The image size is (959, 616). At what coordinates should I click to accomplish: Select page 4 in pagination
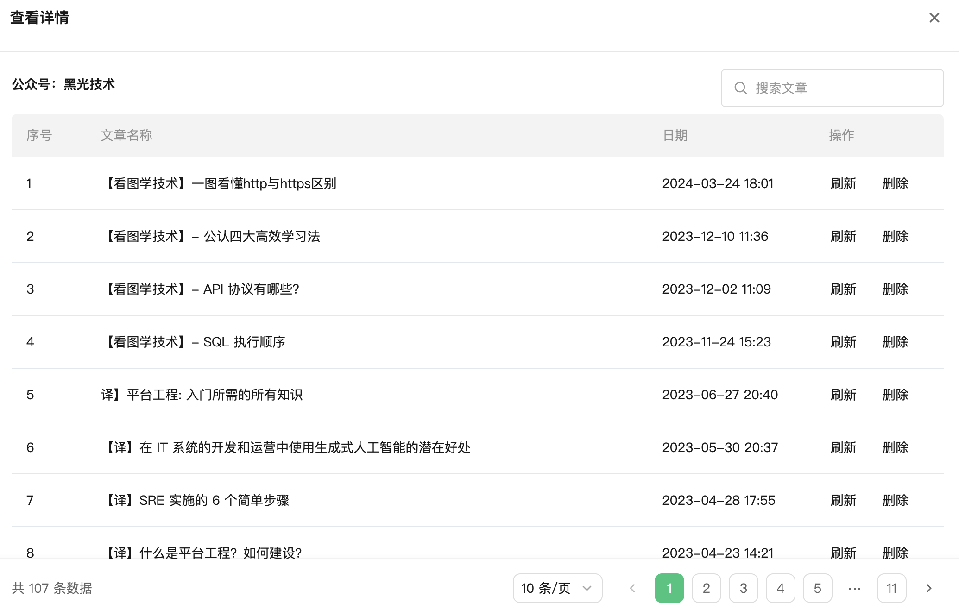pos(781,588)
